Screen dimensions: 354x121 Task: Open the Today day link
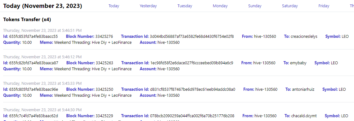click(x=114, y=6)
